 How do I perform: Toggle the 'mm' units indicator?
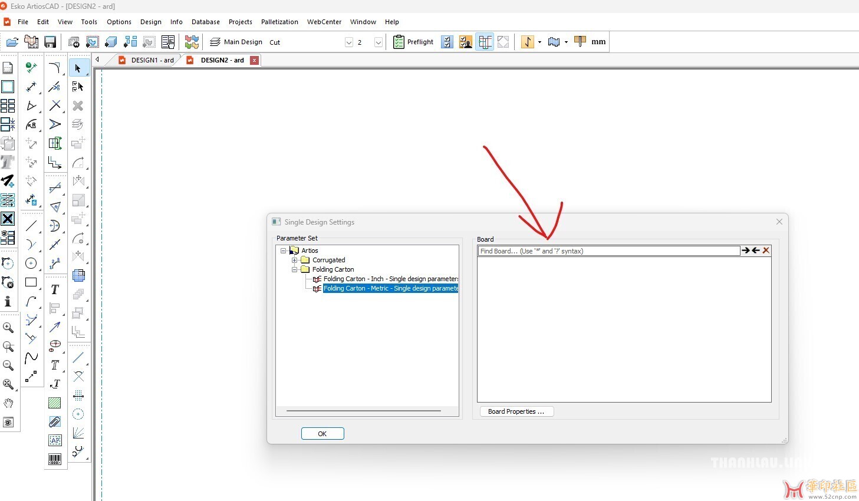point(598,42)
